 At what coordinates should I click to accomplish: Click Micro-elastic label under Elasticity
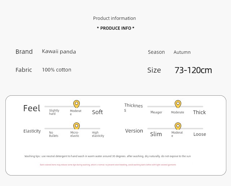click(75, 134)
